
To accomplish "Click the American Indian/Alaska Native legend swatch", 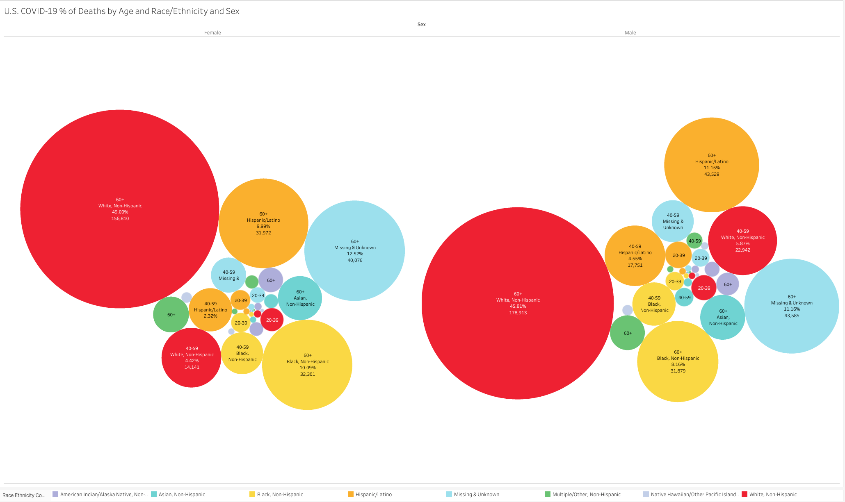I will point(55,494).
